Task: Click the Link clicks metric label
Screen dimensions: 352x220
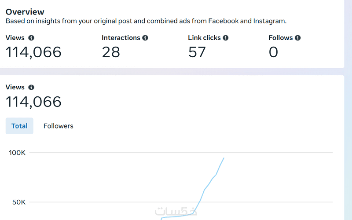Action: pyautogui.click(x=204, y=38)
